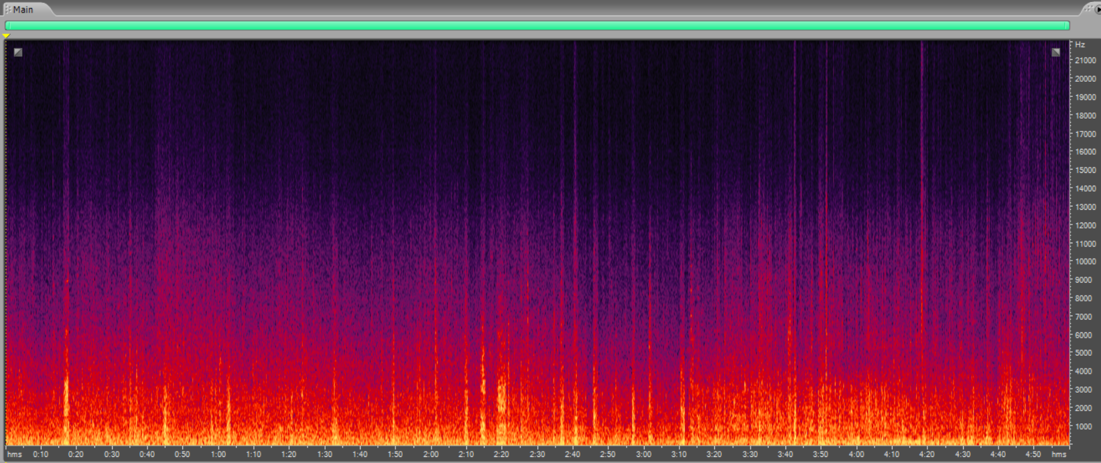
Task: Click the fade-out handle near the Hz ruler
Action: click(x=1055, y=52)
